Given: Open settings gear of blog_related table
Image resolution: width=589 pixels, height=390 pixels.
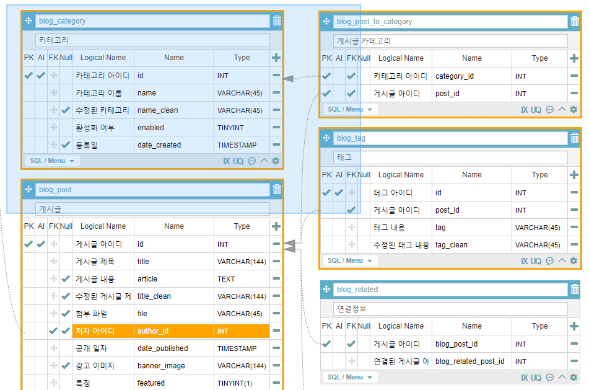Looking at the screenshot, I should tap(574, 377).
